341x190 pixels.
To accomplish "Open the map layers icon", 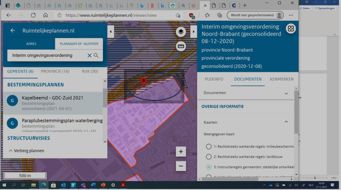I will point(181,32).
